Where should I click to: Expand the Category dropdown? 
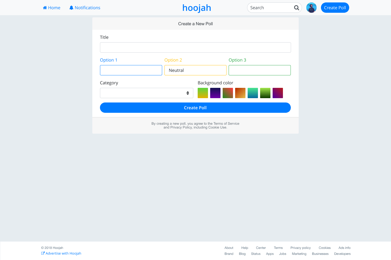coord(146,93)
